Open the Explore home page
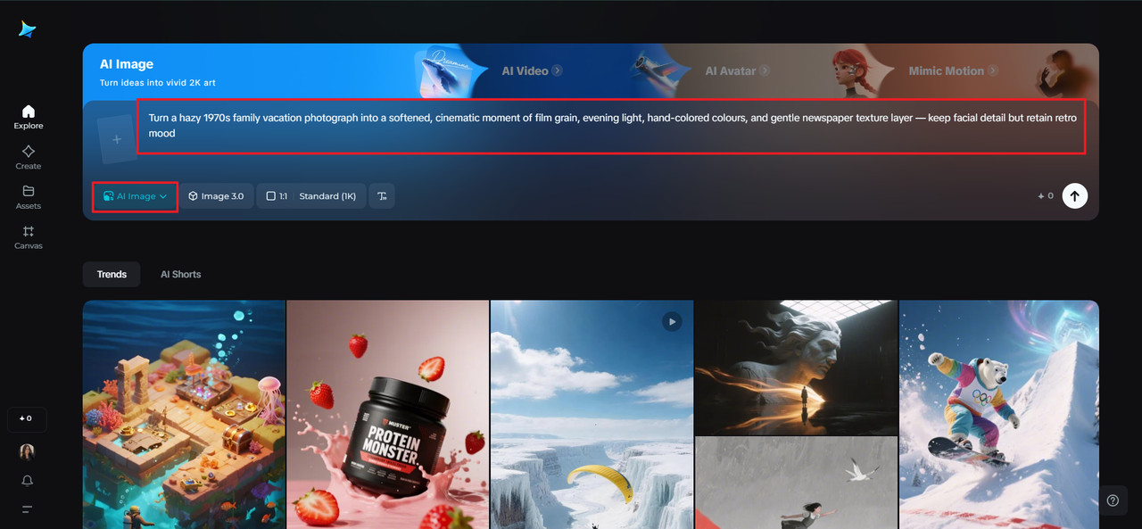The image size is (1142, 529). 28,117
